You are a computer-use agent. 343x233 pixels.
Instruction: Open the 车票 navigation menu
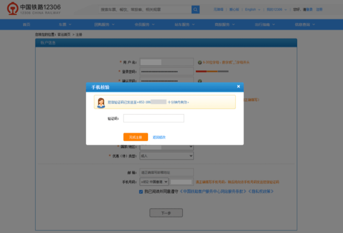[x=65, y=24]
